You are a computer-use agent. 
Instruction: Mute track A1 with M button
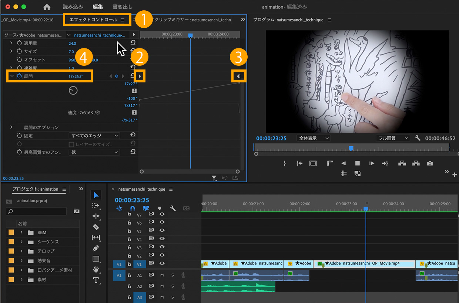tap(162, 275)
